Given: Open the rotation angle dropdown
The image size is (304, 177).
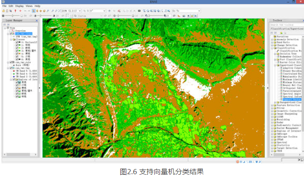Looking at the screenshot, I should pyautogui.click(x=104, y=11).
